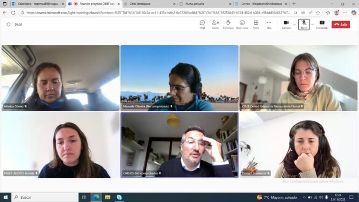Select the CARLOS video tile
Screen dimensions: 359x202
point(179,145)
